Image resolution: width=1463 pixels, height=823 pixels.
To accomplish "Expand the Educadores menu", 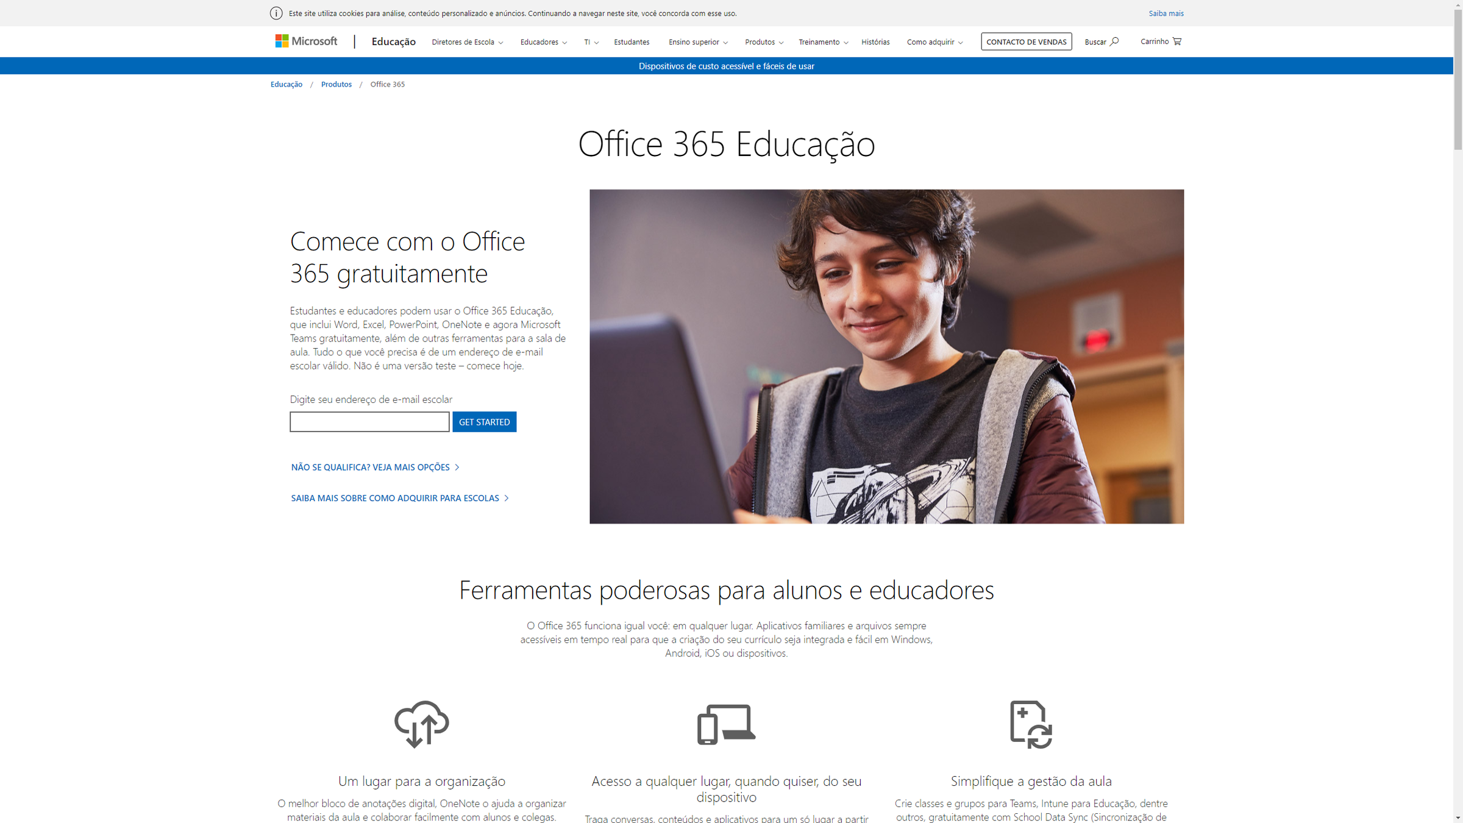I will (x=543, y=42).
